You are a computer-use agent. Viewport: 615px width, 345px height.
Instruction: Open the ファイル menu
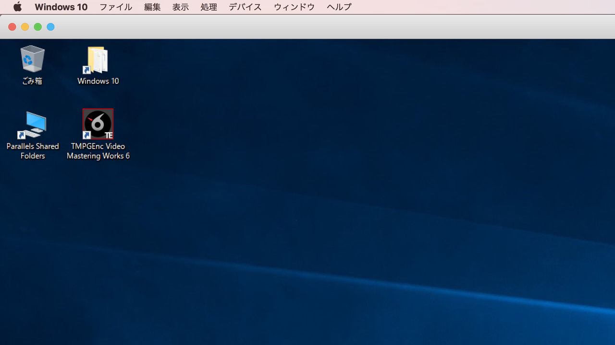point(116,7)
